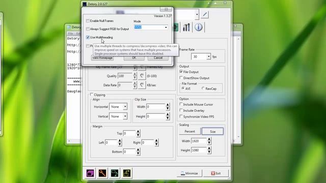Enable Synchronize Video FPS
Screen dimensions: 326x183
181,116
